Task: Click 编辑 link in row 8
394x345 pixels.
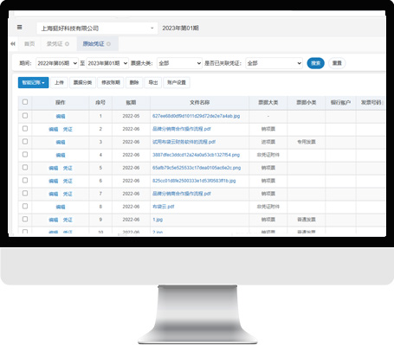Action: (x=61, y=207)
